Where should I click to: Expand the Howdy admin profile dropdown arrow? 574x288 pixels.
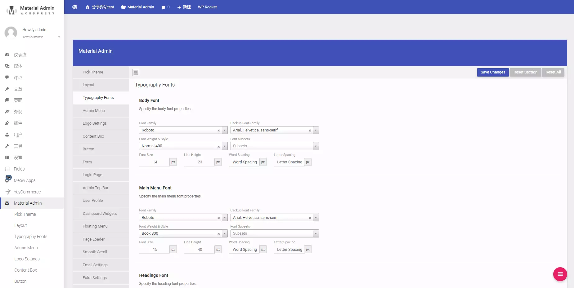(59, 37)
